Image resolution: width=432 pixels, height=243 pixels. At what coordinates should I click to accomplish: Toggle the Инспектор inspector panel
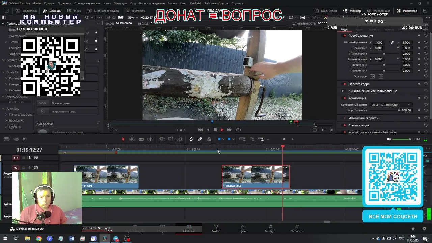[407, 11]
